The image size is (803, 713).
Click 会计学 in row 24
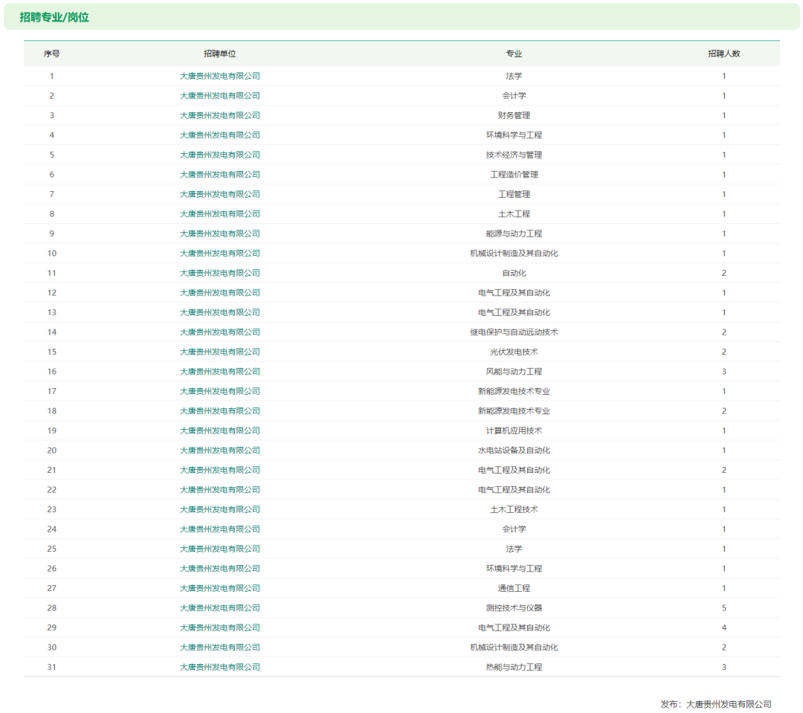(515, 529)
